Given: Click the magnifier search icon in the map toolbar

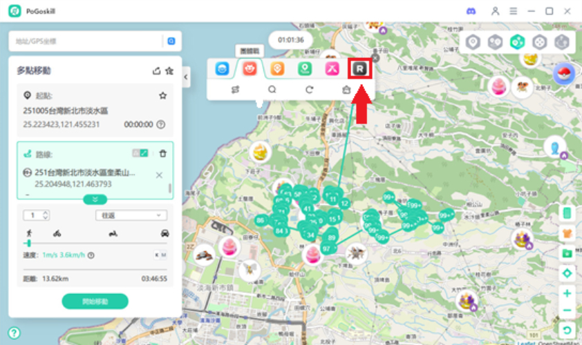Looking at the screenshot, I should click(x=272, y=90).
